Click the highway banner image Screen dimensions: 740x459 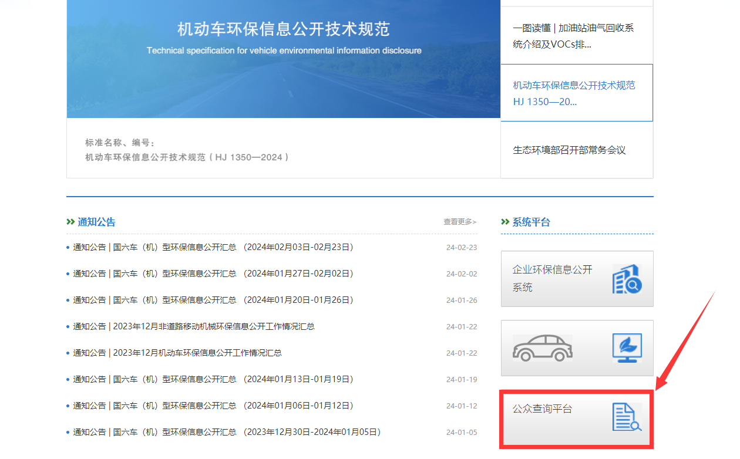point(283,59)
